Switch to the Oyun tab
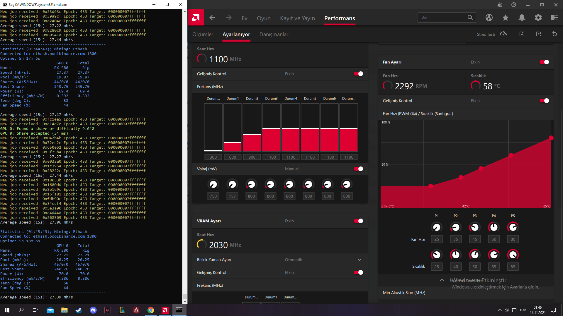Screen dimensions: 563x316 pos(264,18)
